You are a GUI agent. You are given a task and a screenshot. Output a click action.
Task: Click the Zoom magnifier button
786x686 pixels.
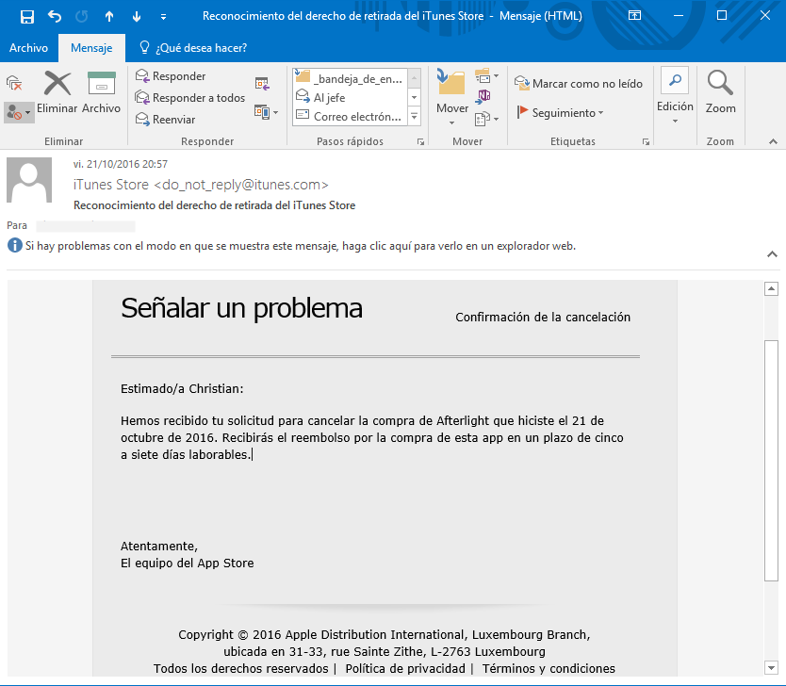tap(720, 92)
